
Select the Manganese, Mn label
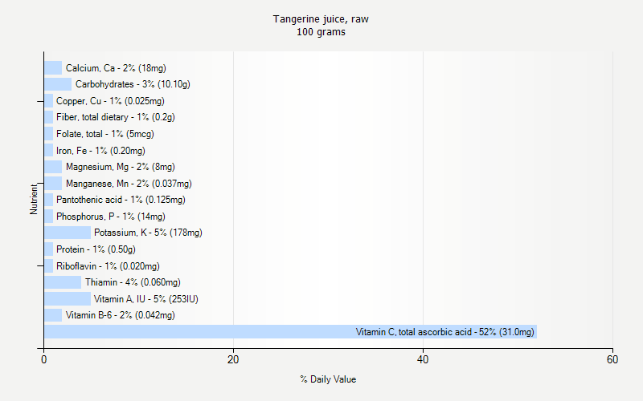129,184
